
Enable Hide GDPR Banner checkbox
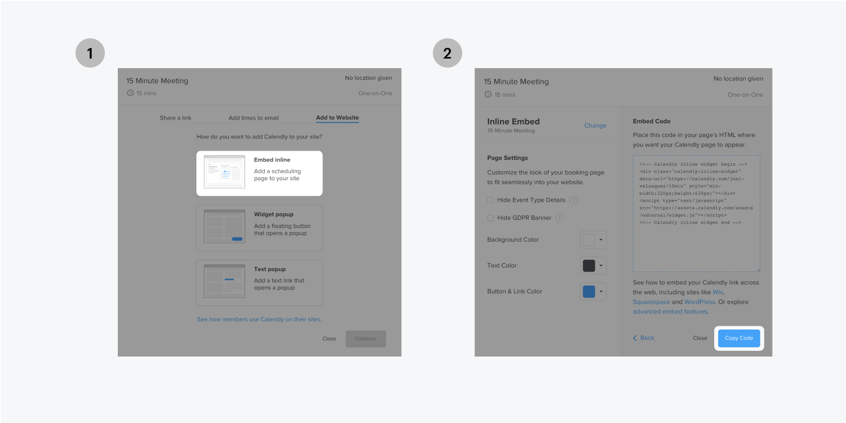[x=490, y=217]
